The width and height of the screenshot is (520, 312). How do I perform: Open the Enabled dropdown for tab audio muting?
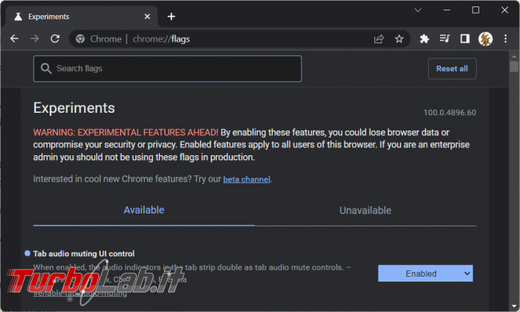425,274
